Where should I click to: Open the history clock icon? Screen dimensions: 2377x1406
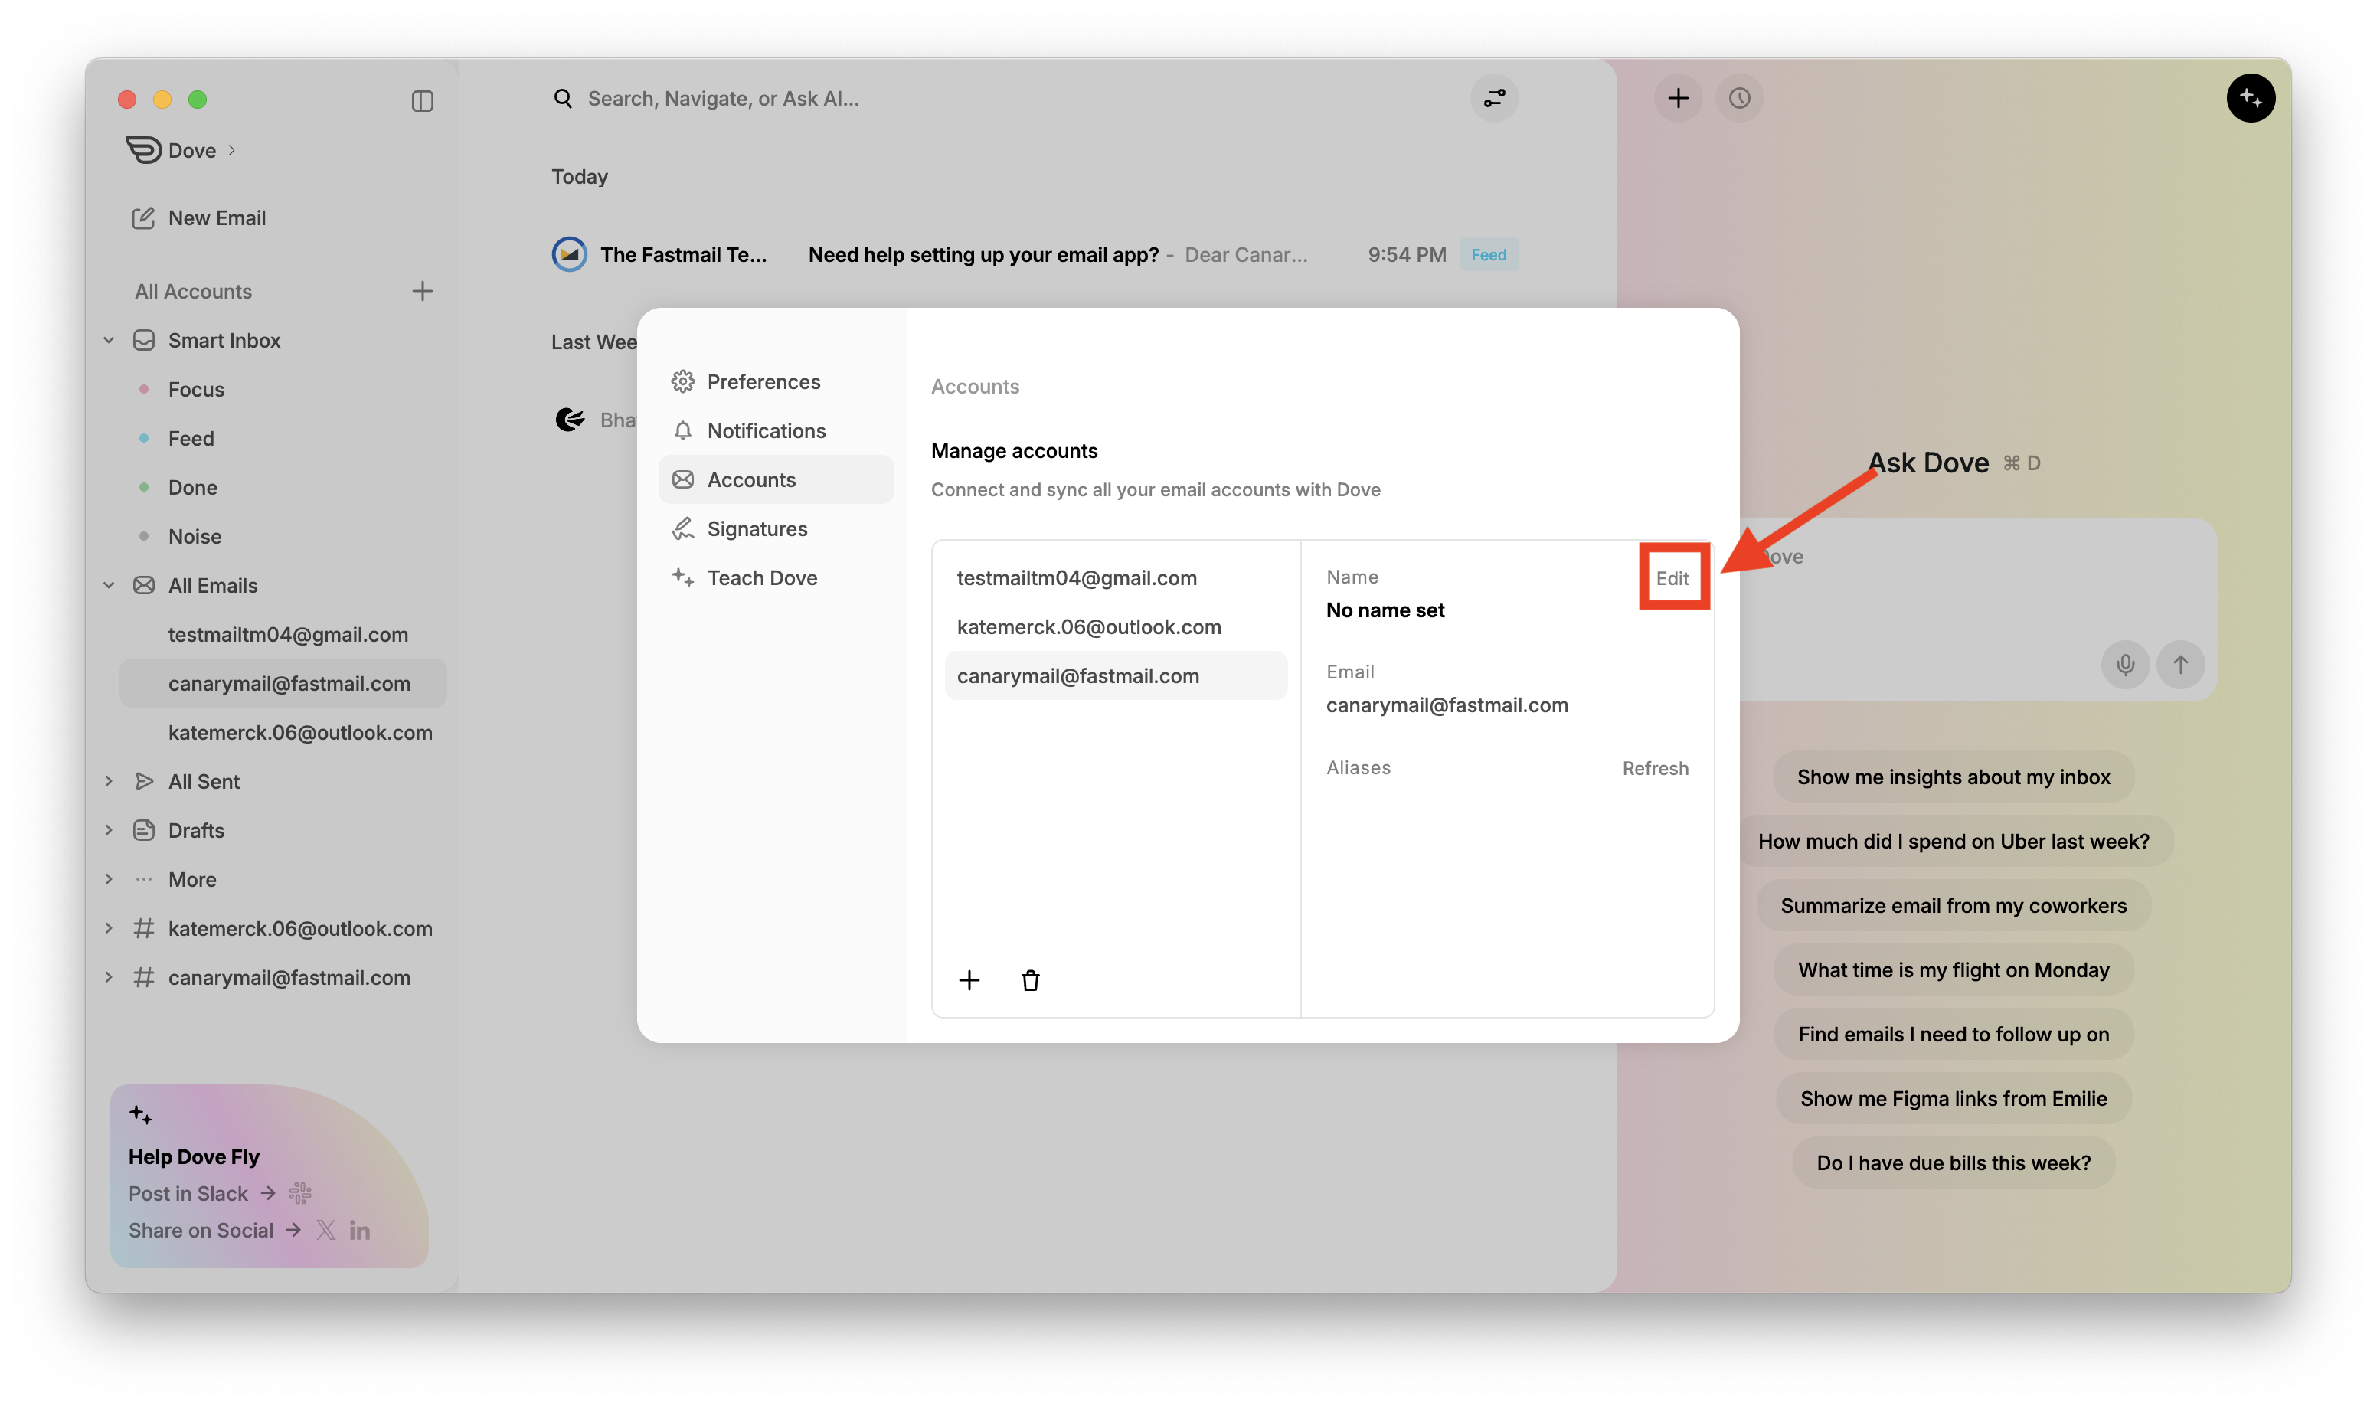(1739, 99)
